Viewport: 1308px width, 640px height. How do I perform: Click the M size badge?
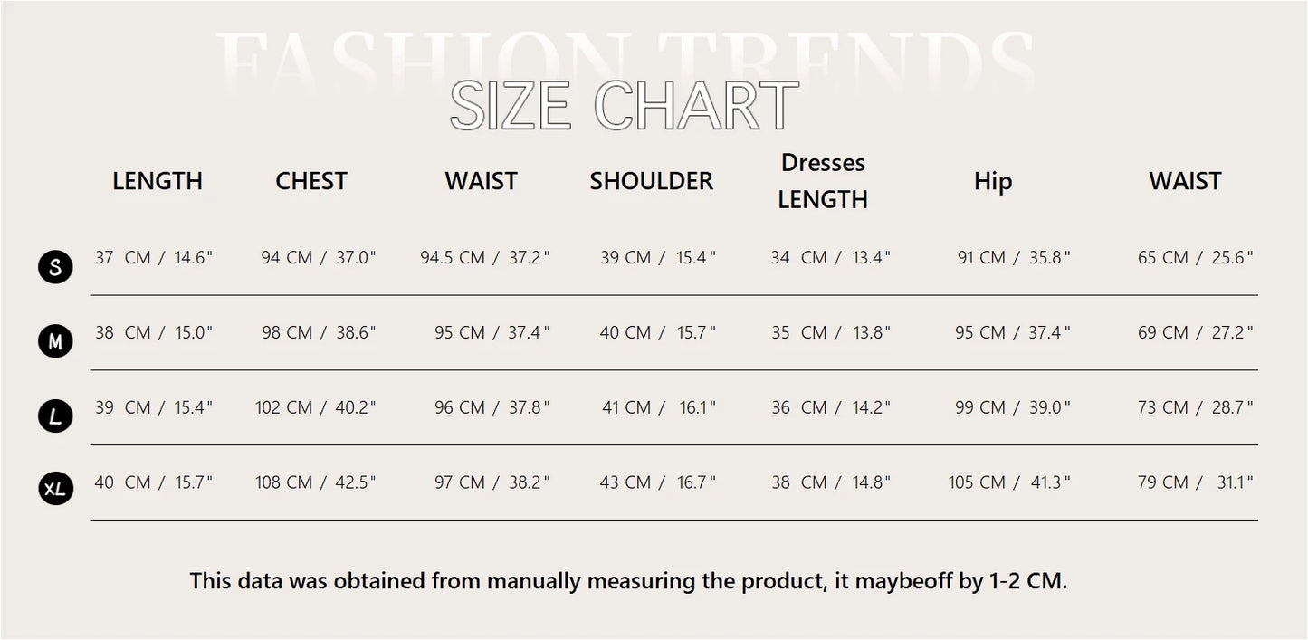[56, 341]
